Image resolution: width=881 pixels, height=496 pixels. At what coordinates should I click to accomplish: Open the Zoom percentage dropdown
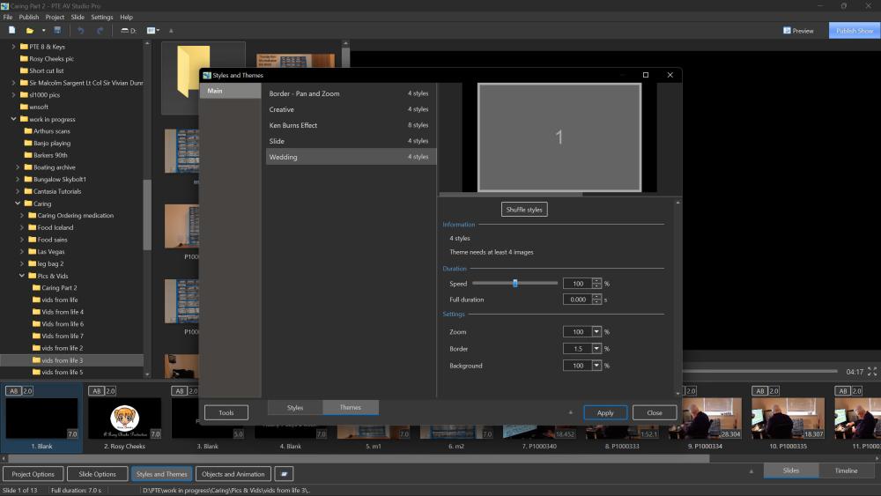pyautogui.click(x=596, y=332)
